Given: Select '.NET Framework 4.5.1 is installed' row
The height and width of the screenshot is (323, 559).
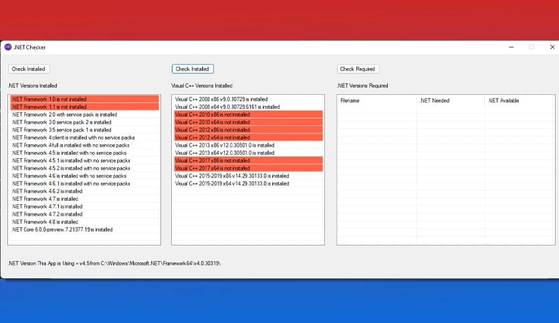Looking at the screenshot, I should coord(84,160).
